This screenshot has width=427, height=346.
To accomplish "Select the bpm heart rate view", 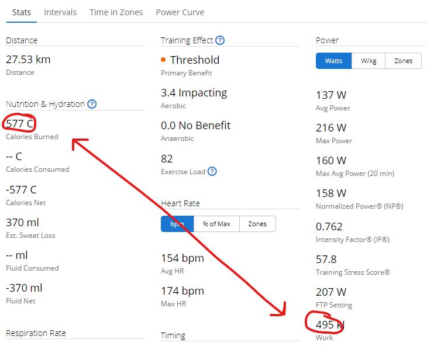I will coord(177,224).
